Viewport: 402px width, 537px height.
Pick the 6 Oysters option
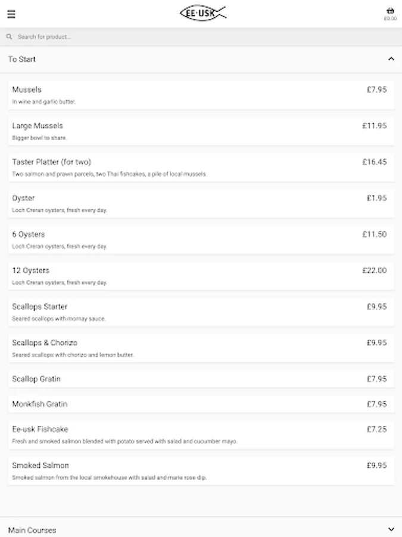tap(201, 239)
